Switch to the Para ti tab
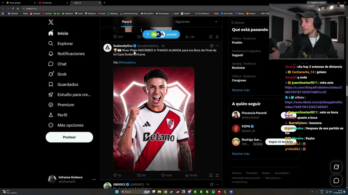 point(127,22)
